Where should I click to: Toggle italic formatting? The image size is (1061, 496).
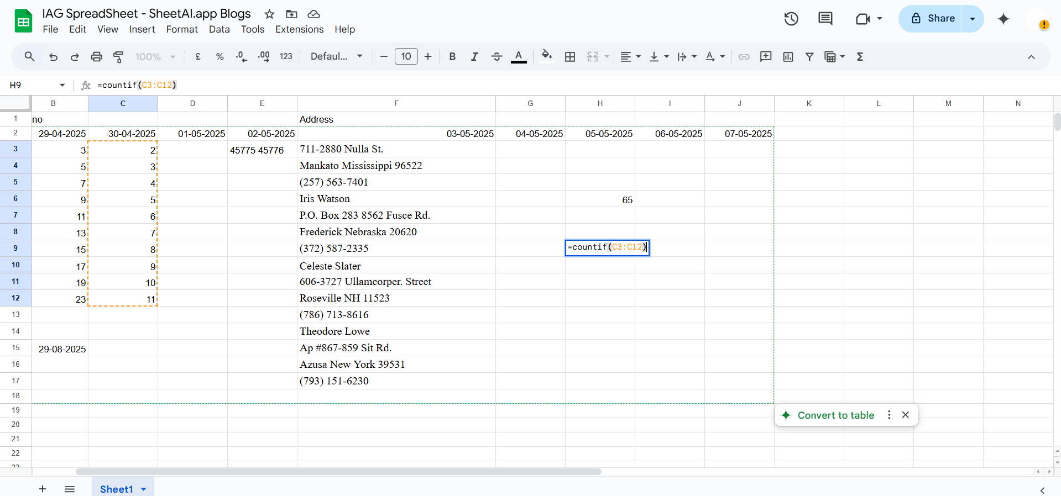474,56
